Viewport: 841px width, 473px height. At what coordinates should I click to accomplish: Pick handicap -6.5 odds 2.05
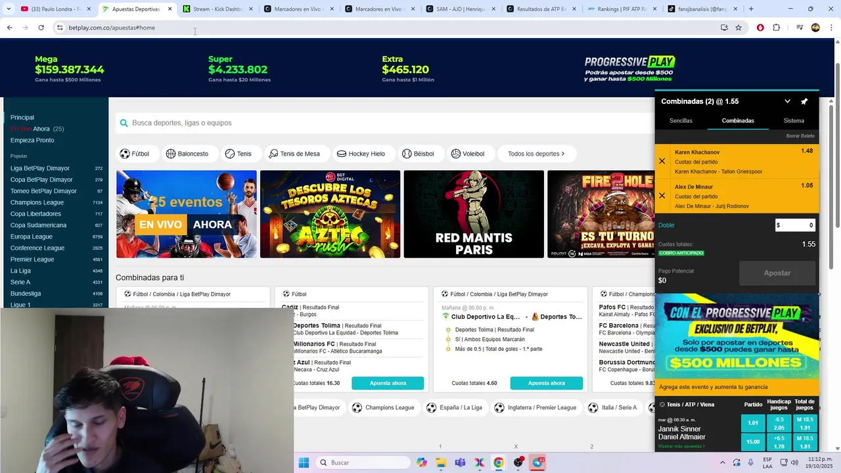tap(779, 423)
